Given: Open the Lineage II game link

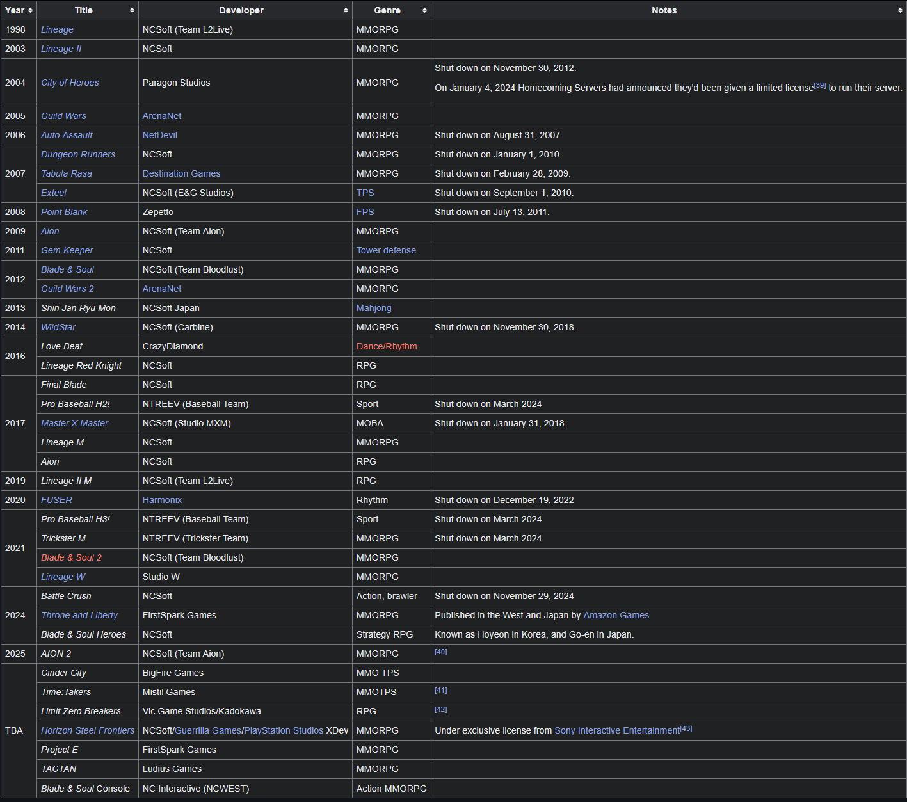Looking at the screenshot, I should (x=61, y=49).
